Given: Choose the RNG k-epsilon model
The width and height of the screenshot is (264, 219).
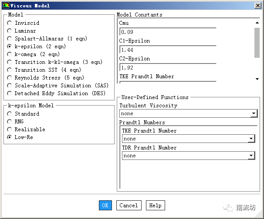Looking at the screenshot, I should (x=10, y=122).
